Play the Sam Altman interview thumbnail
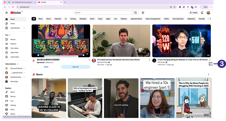This screenshot has width=226, height=121. pos(121,41)
